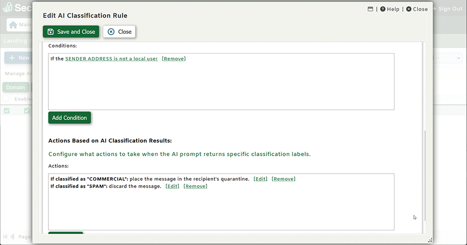The height and width of the screenshot is (245, 467).
Task: Click the Close button beside Save and Close
Action: point(120,32)
